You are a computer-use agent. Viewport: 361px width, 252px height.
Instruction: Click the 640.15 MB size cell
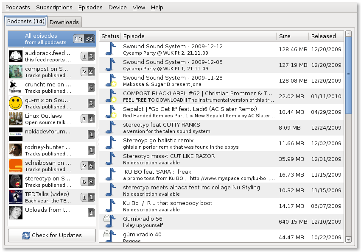(x=293, y=222)
